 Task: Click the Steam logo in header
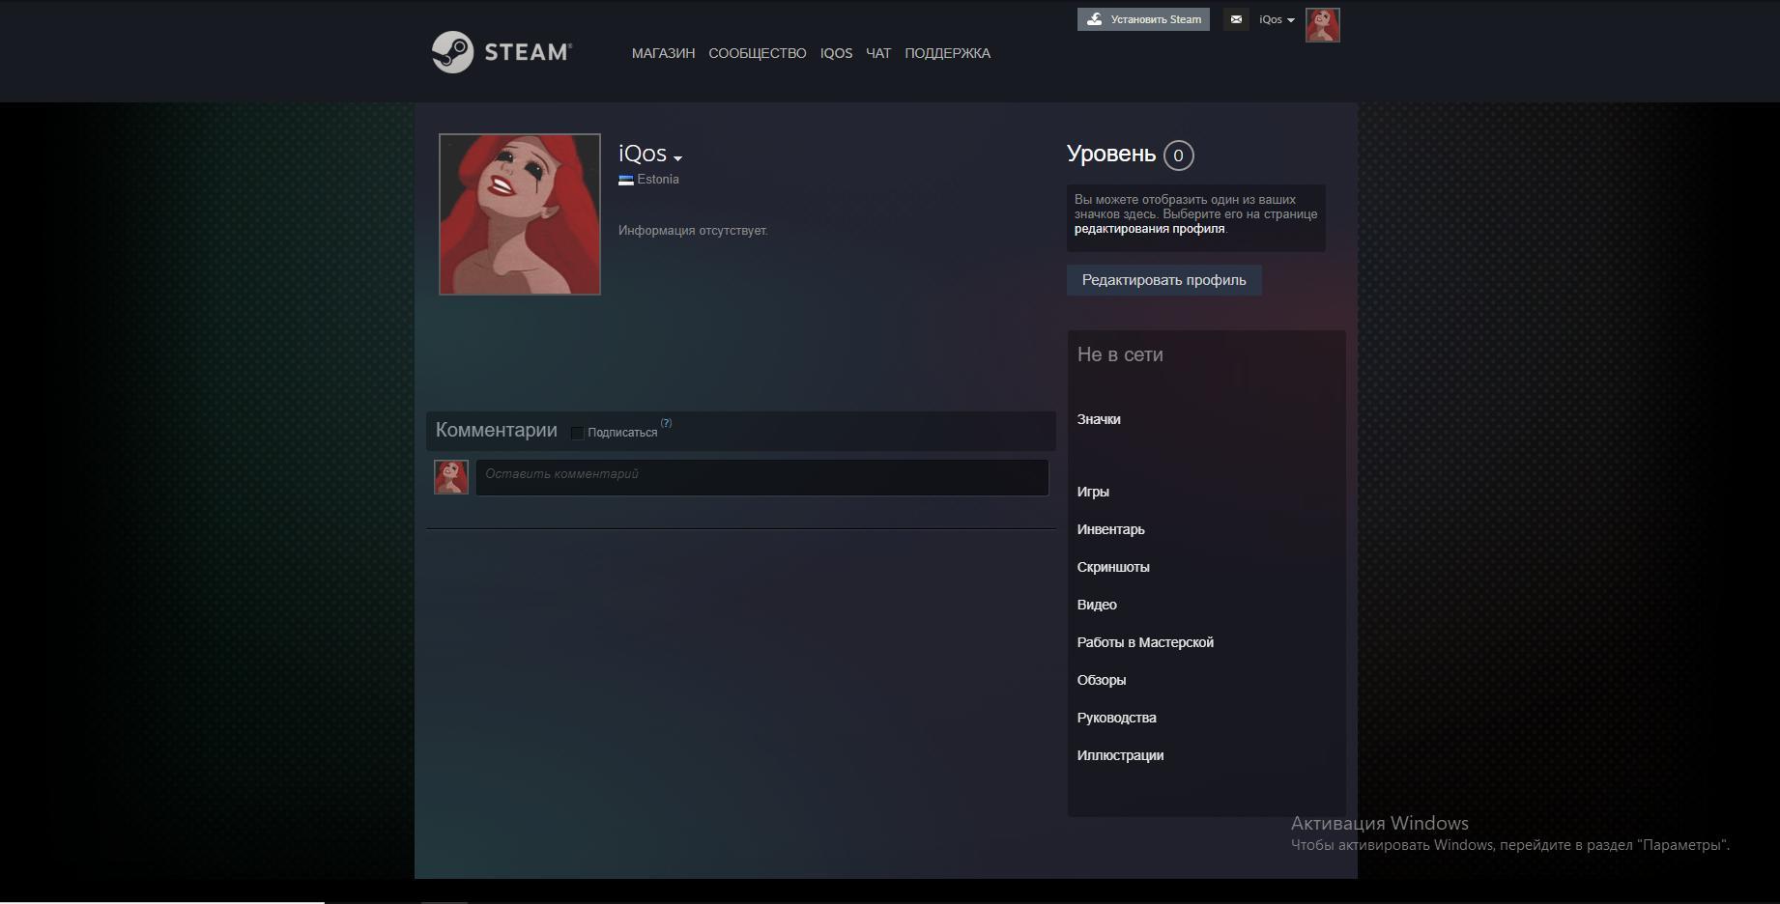tap(502, 52)
